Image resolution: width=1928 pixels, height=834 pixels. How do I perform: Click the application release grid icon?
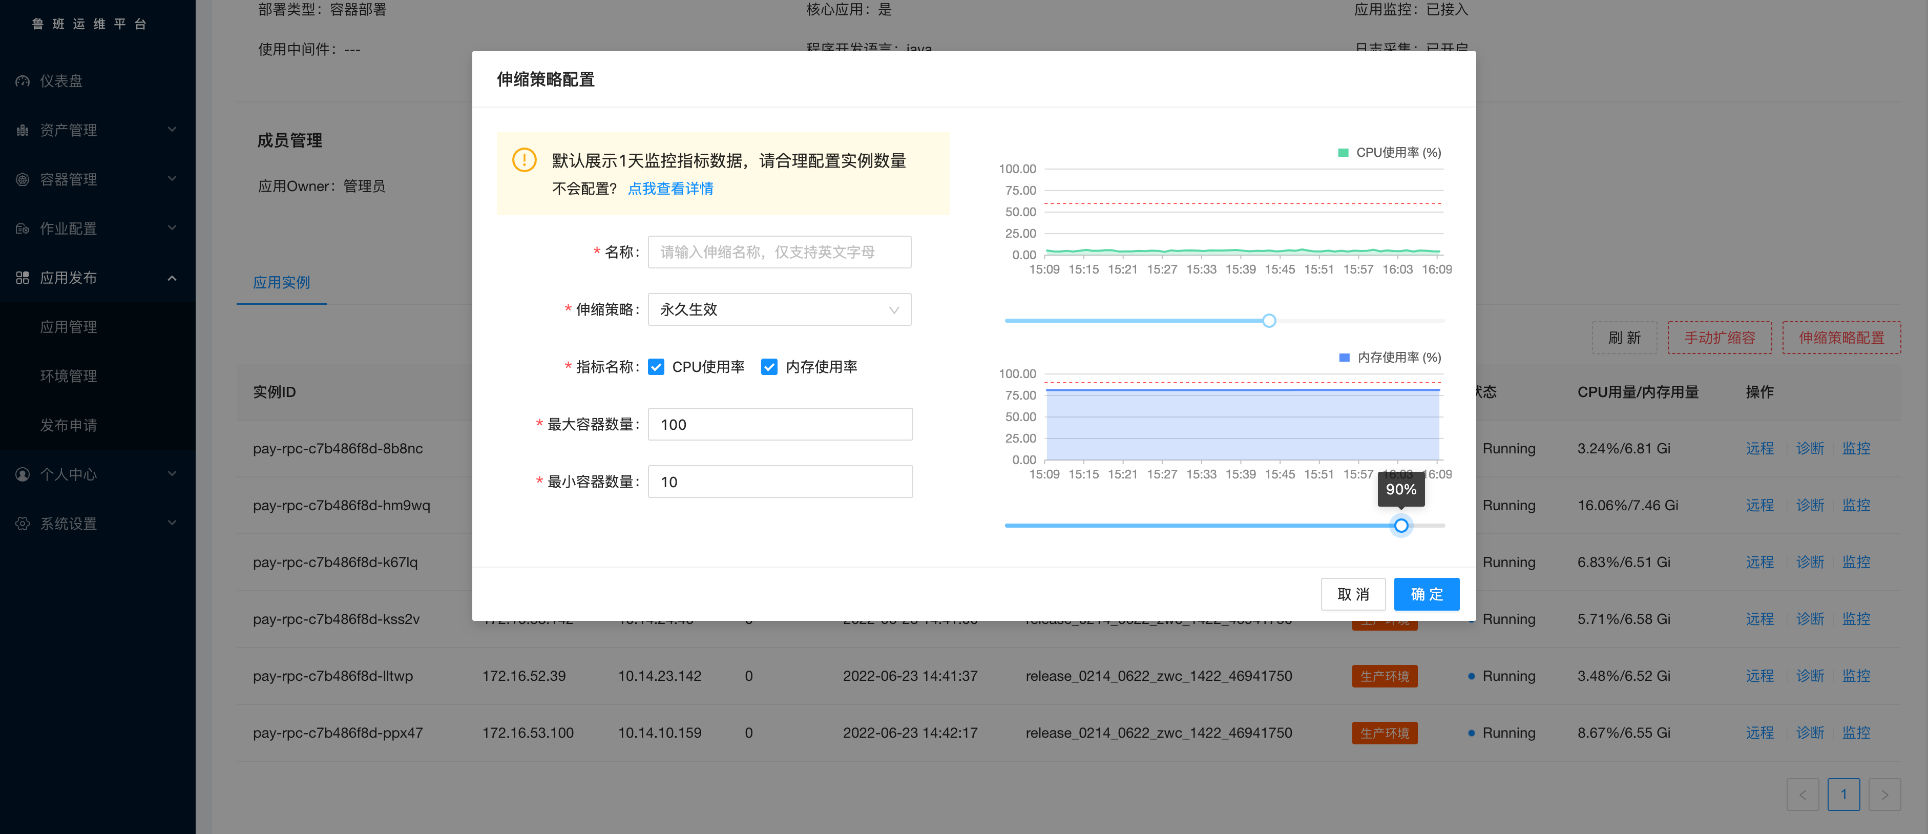[23, 278]
